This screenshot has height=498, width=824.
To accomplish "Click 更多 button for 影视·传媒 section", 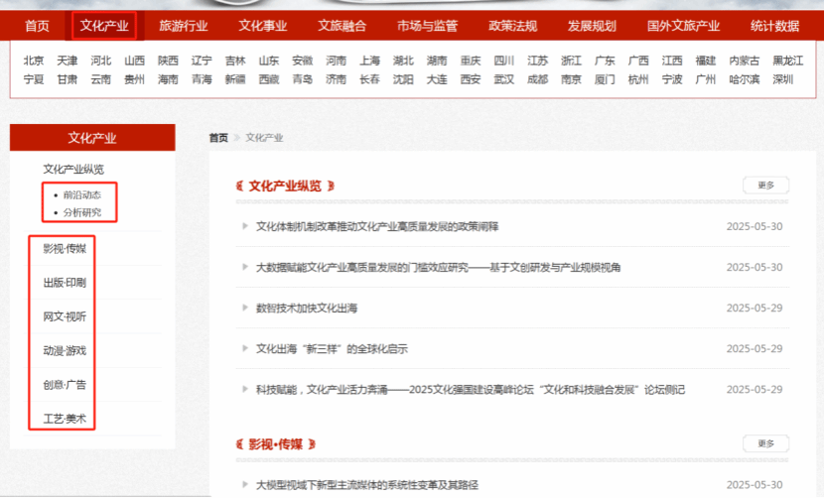I will [x=765, y=443].
